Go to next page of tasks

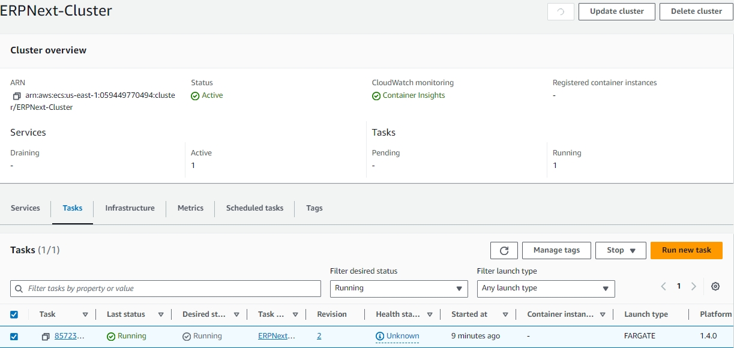click(x=694, y=287)
